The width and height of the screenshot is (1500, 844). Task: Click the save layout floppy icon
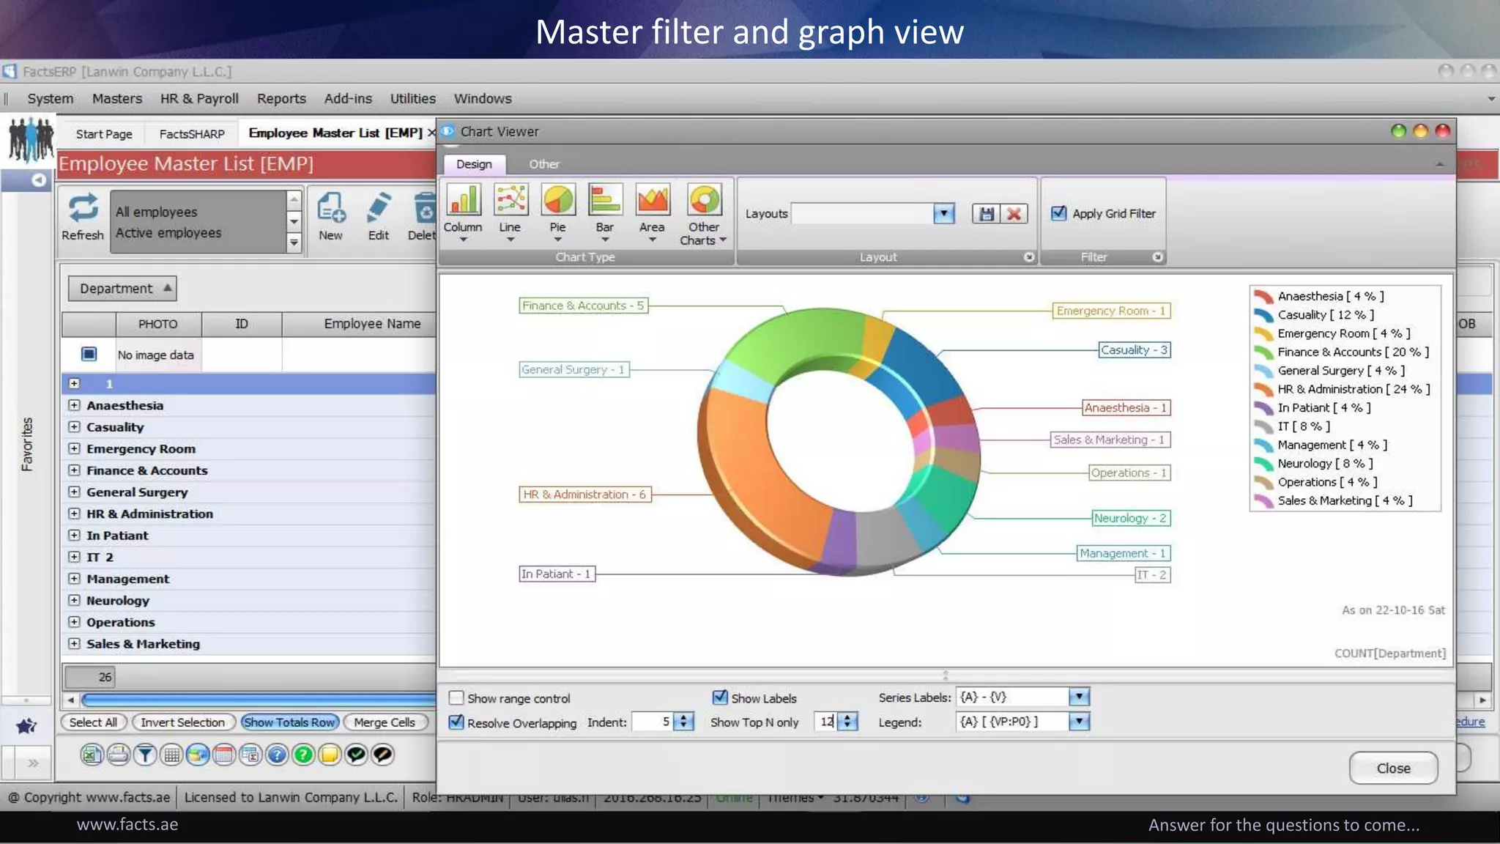pyautogui.click(x=987, y=214)
